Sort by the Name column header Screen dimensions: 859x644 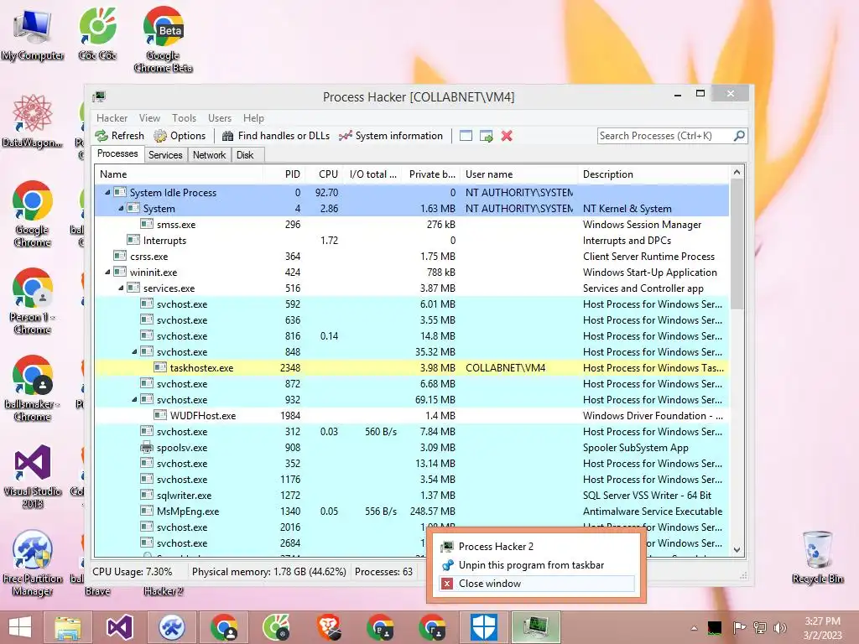pos(180,174)
